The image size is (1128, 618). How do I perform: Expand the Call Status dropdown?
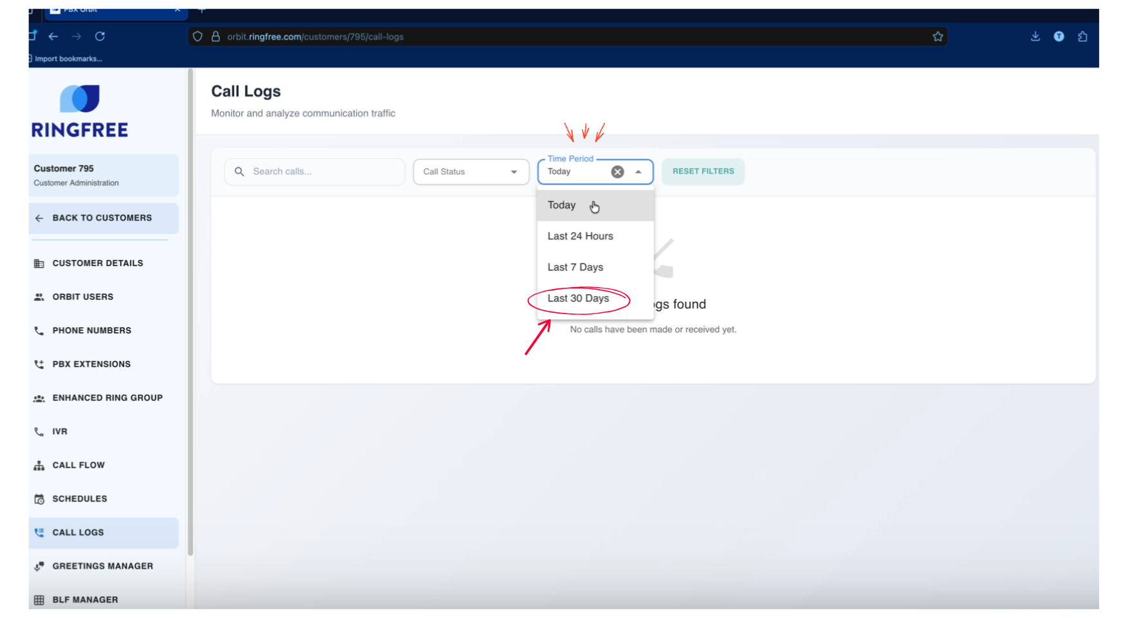point(470,172)
